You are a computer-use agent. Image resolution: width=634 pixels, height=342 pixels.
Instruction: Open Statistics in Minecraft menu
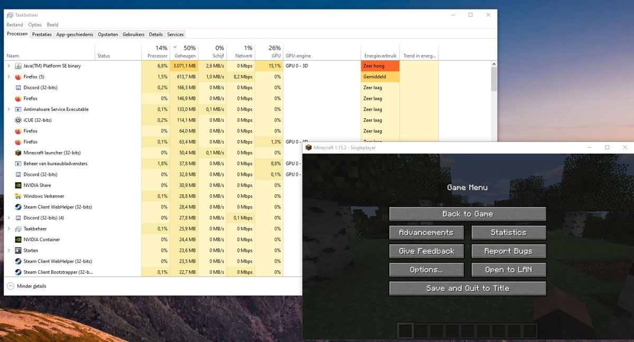click(x=509, y=232)
